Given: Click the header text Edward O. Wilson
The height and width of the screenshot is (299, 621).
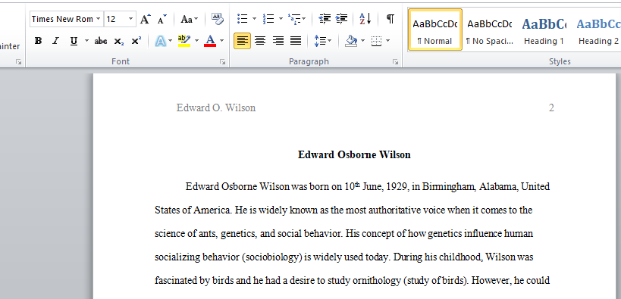Looking at the screenshot, I should [216, 107].
